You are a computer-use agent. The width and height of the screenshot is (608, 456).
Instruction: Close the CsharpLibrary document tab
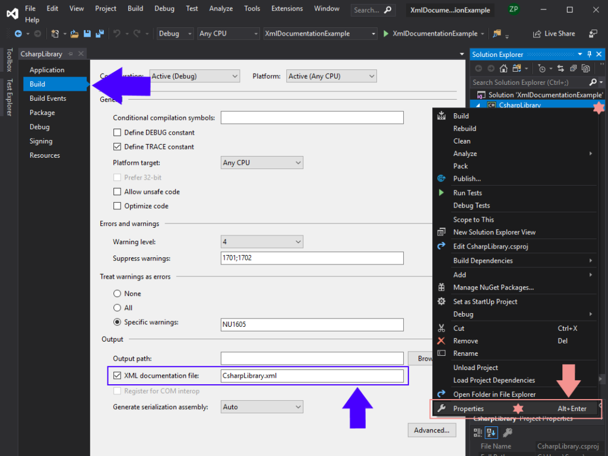(x=81, y=54)
